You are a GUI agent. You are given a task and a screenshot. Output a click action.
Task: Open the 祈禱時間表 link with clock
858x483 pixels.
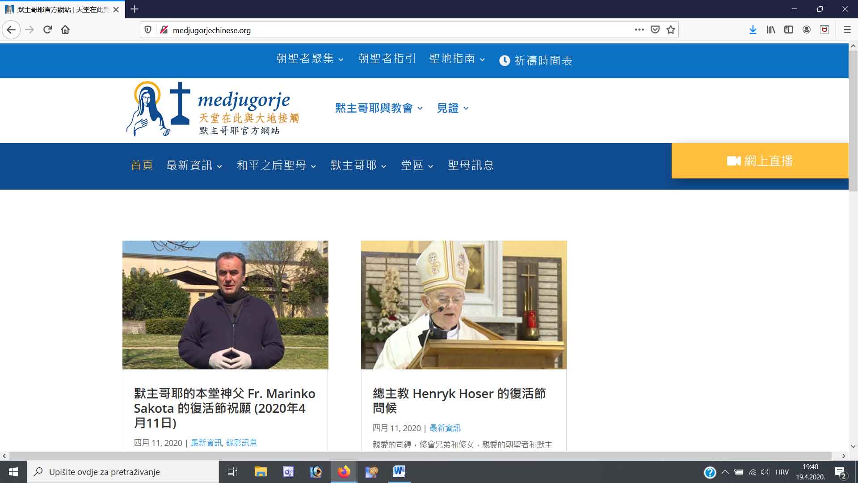click(x=535, y=61)
